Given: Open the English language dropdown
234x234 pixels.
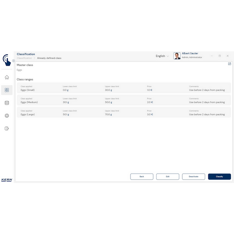Looking at the screenshot, I should click(162, 56).
